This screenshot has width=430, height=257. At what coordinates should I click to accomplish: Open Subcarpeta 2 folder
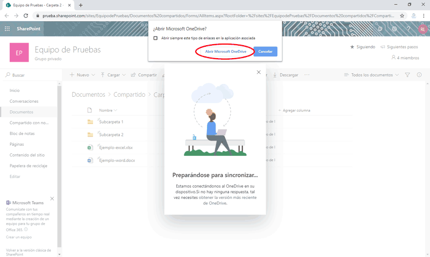(x=111, y=134)
